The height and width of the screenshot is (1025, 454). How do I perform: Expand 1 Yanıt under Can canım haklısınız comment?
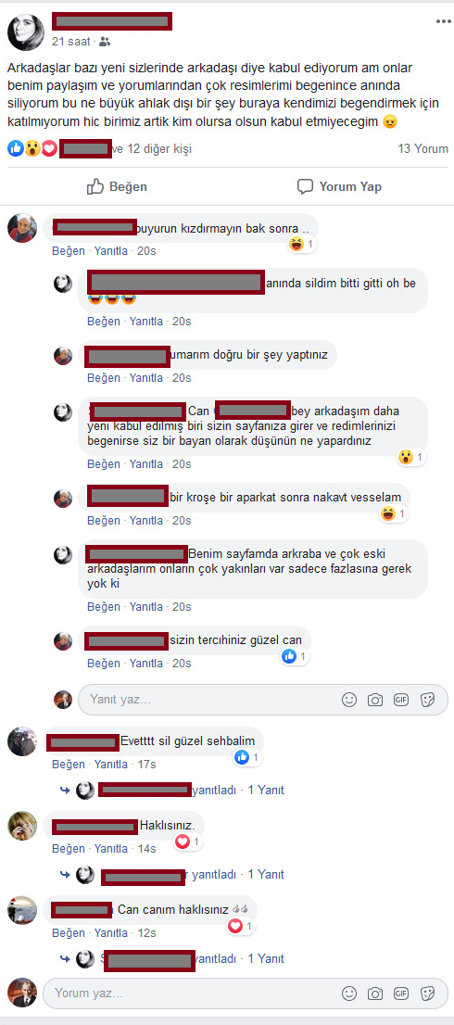(x=266, y=958)
